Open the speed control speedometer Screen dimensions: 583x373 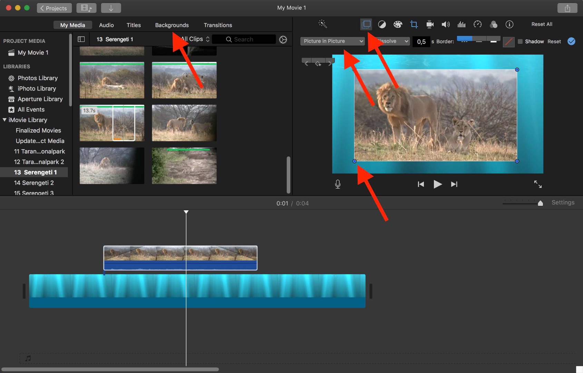tap(477, 24)
